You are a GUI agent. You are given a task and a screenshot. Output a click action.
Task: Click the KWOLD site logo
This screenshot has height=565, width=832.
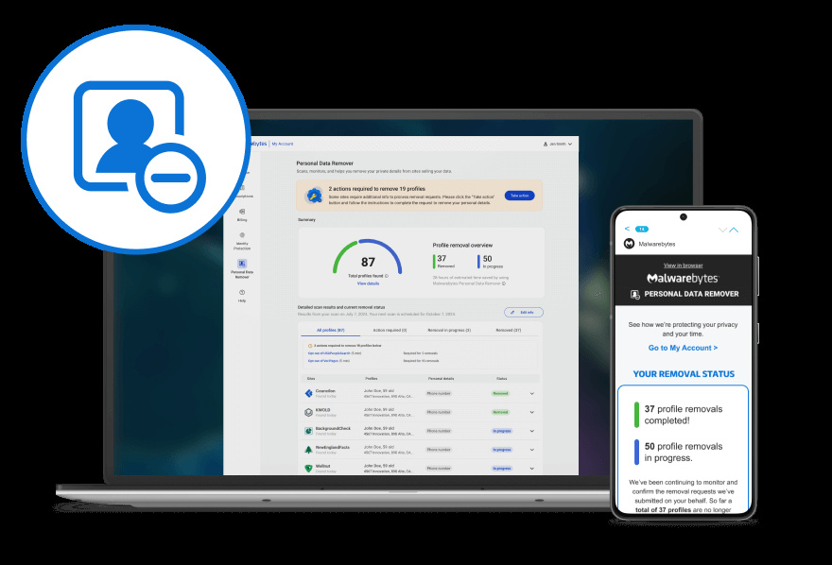308,412
